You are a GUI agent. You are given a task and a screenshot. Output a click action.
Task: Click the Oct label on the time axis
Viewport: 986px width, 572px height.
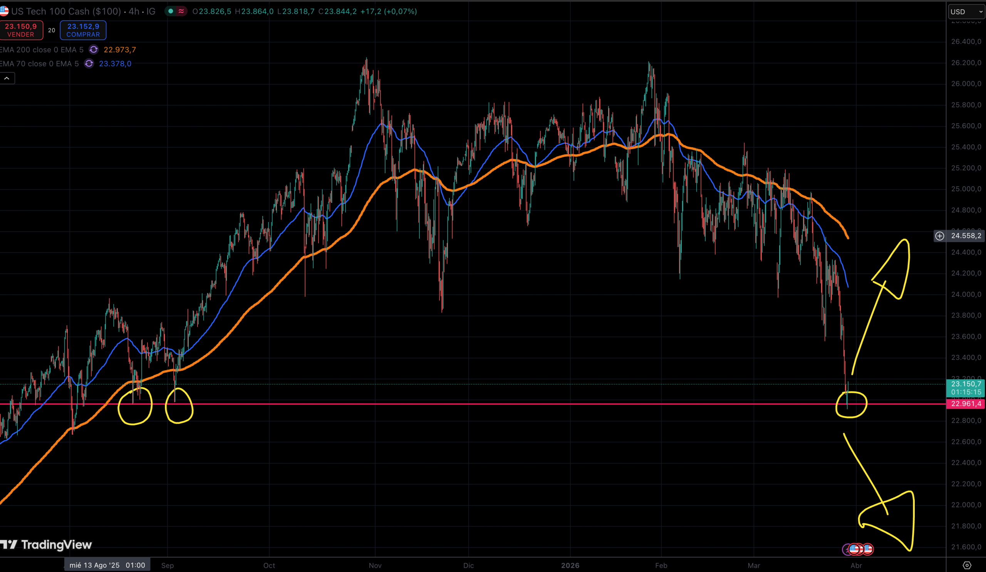pos(269,565)
